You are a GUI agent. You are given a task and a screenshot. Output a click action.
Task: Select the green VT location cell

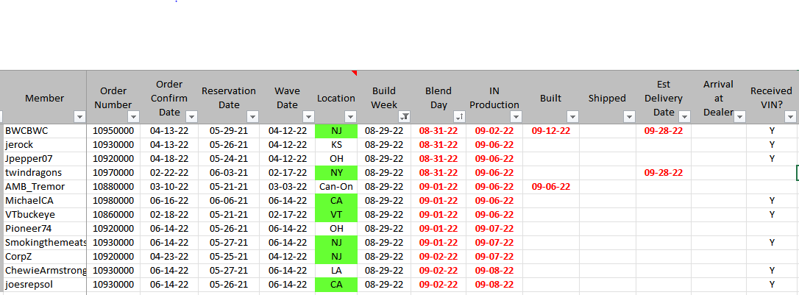click(336, 214)
